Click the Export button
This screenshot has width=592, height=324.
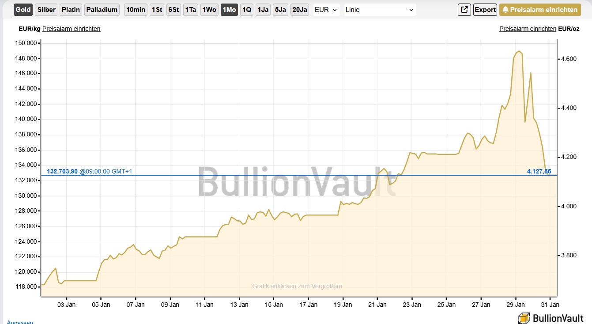(x=485, y=10)
